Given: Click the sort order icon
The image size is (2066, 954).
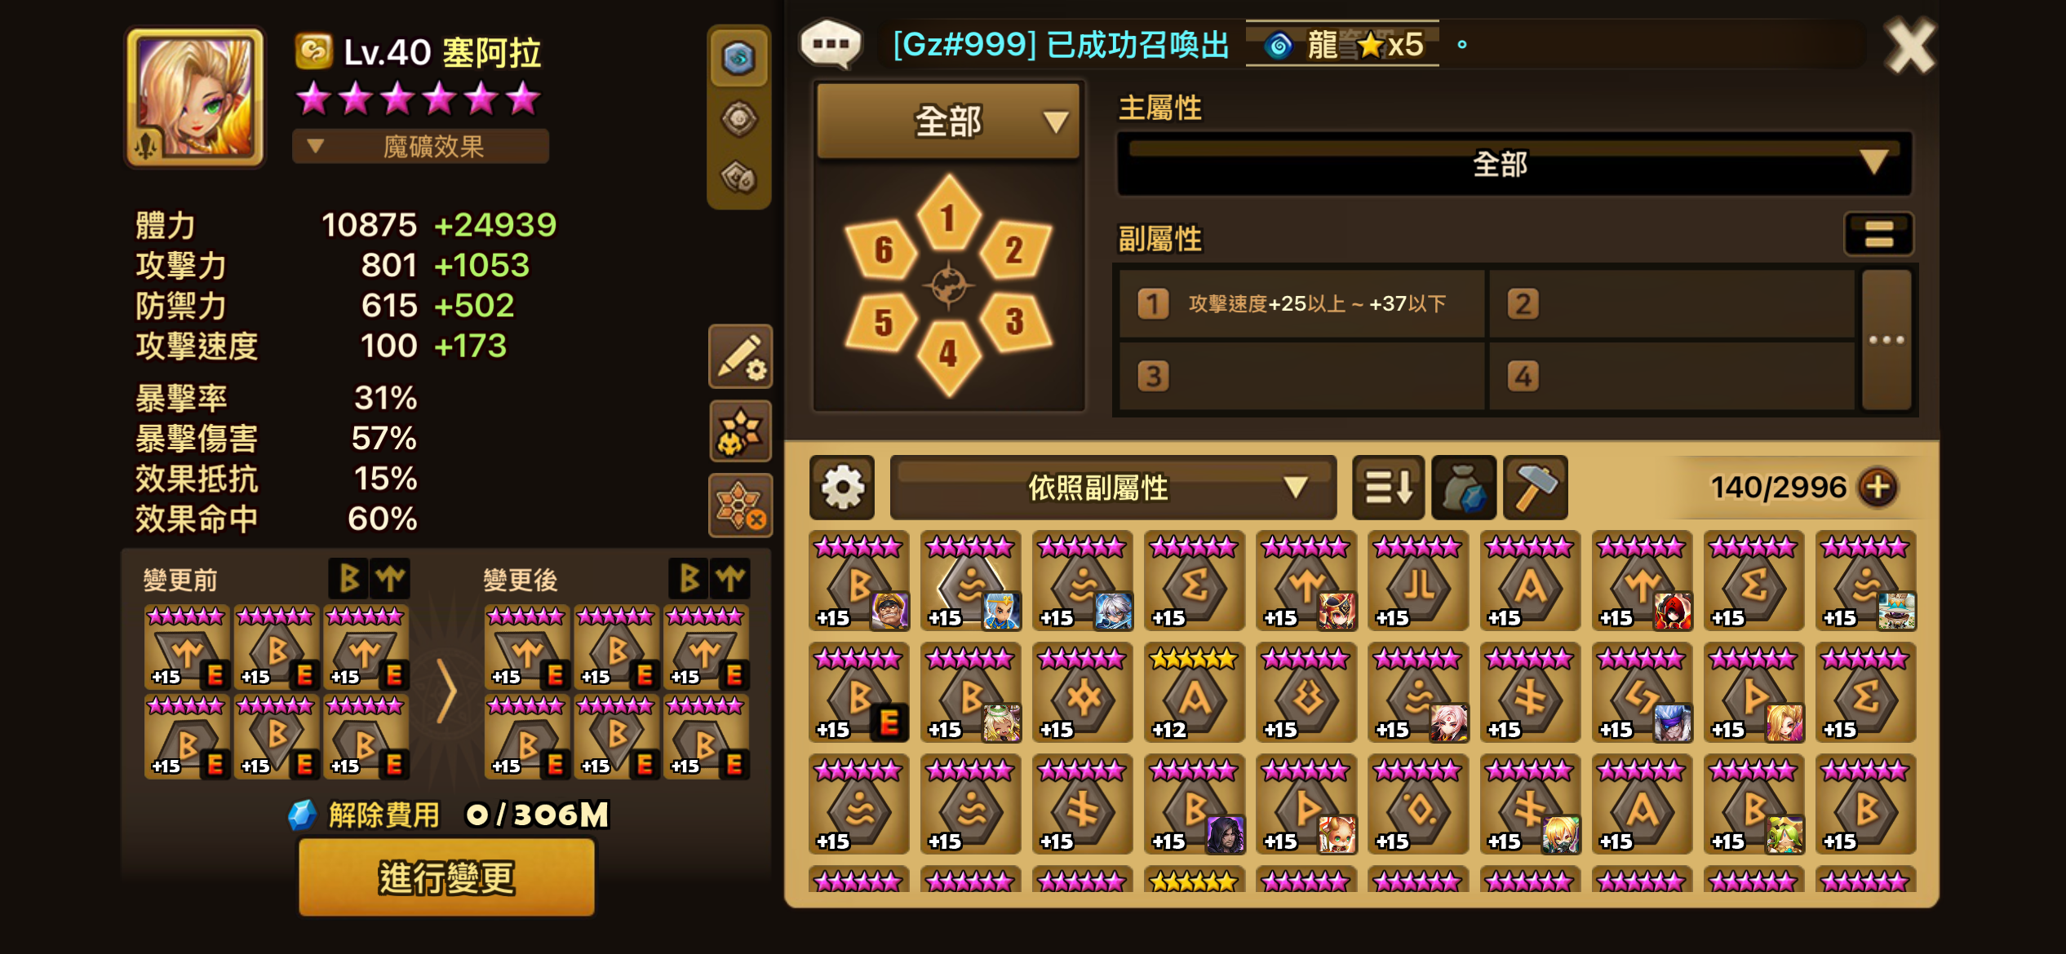Looking at the screenshot, I should (1388, 488).
